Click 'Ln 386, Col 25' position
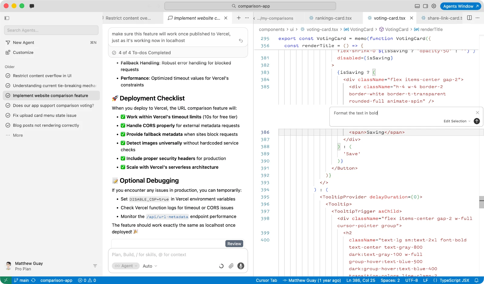Image resolution: width=484 pixels, height=284 pixels. (x=361, y=280)
